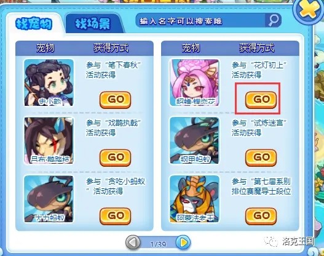Select the 貂蝉 pink-haired pet portrait
This screenshot has width=324, height=256.
click(x=194, y=82)
